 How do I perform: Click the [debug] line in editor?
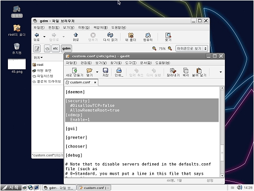(74, 155)
